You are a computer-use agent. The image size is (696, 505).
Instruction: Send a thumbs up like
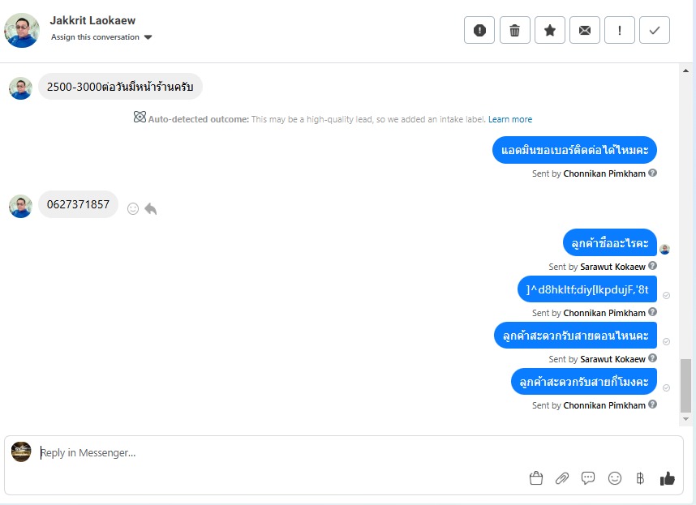[x=667, y=478]
